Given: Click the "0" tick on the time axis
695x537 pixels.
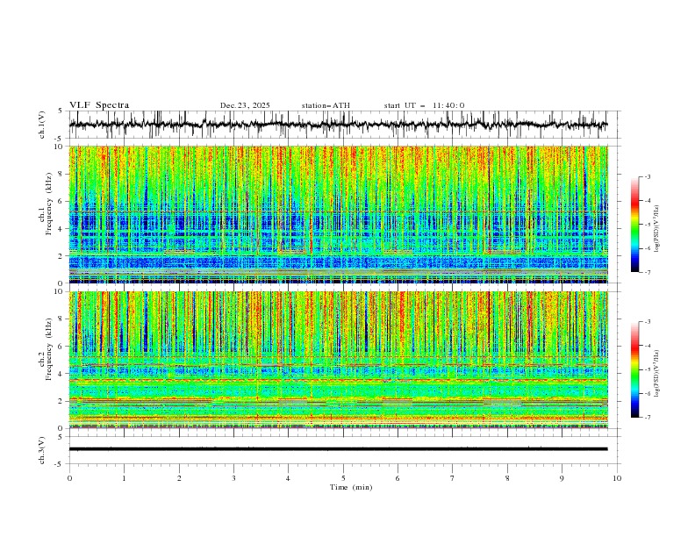Looking at the screenshot, I should 69,478.
